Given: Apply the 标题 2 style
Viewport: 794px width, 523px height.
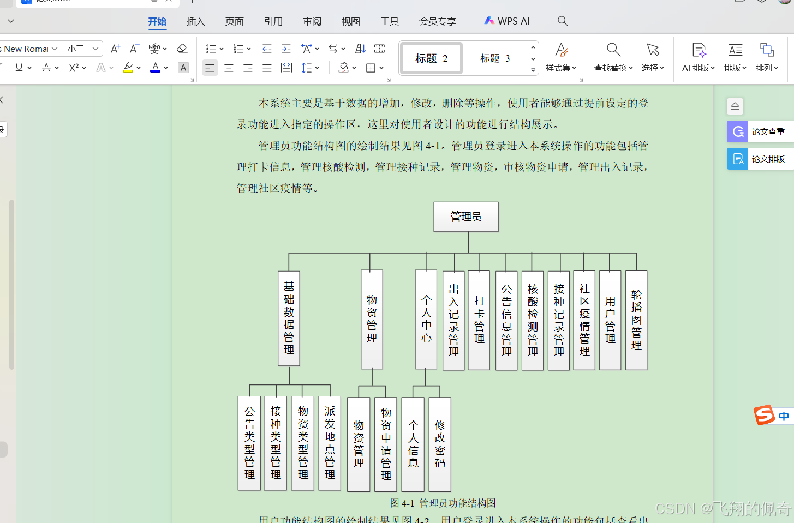Looking at the screenshot, I should click(432, 58).
